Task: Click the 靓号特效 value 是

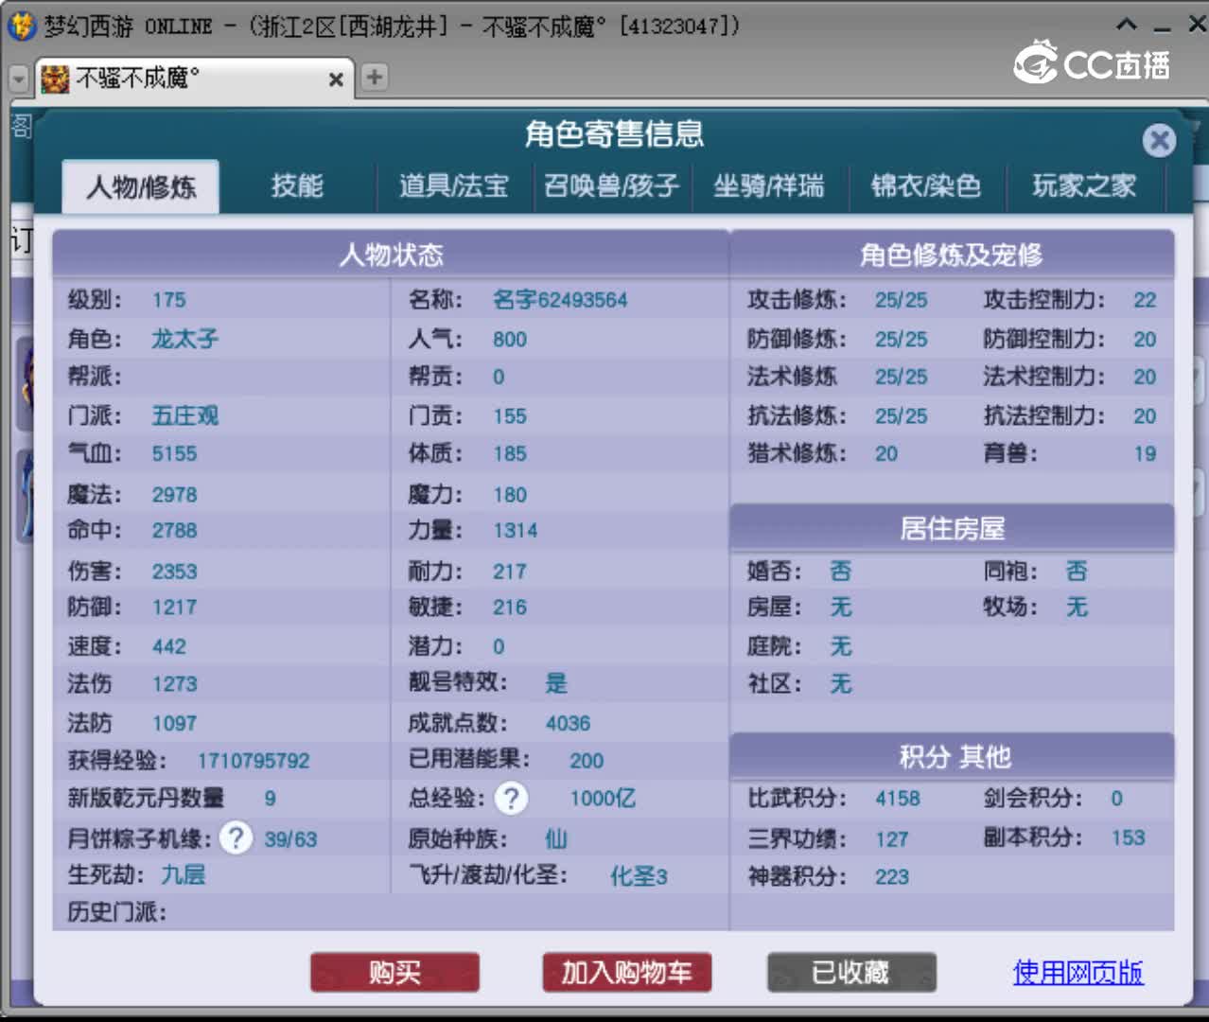Action: 556,683
